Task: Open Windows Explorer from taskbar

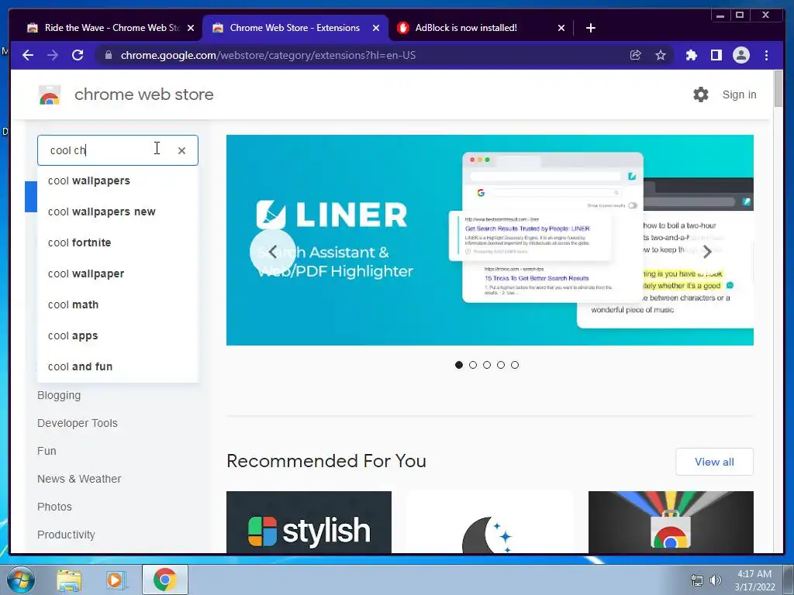Action: click(69, 580)
